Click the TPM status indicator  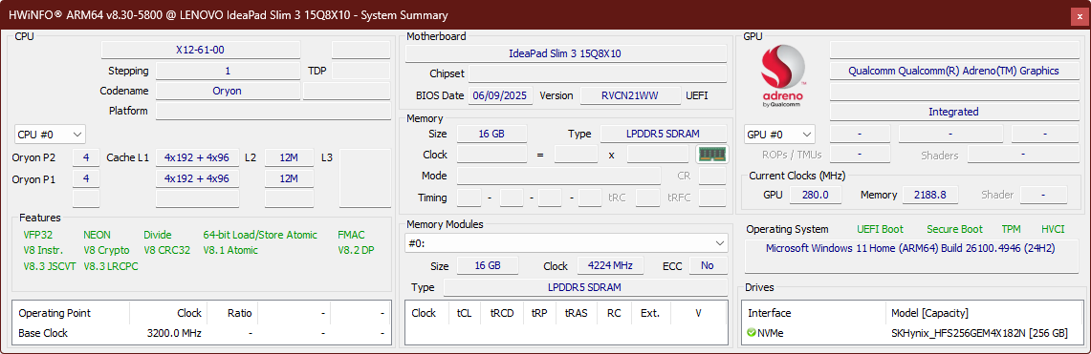click(x=1011, y=229)
